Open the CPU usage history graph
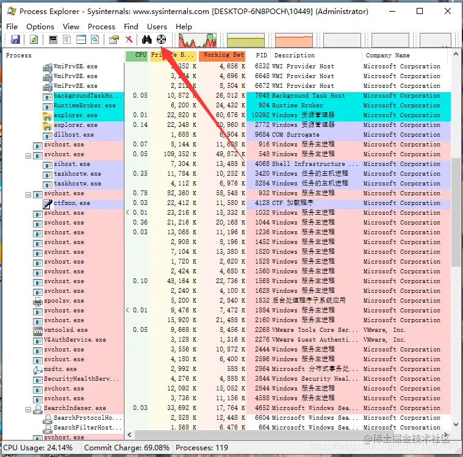The height and width of the screenshot is (457, 463). point(197,40)
